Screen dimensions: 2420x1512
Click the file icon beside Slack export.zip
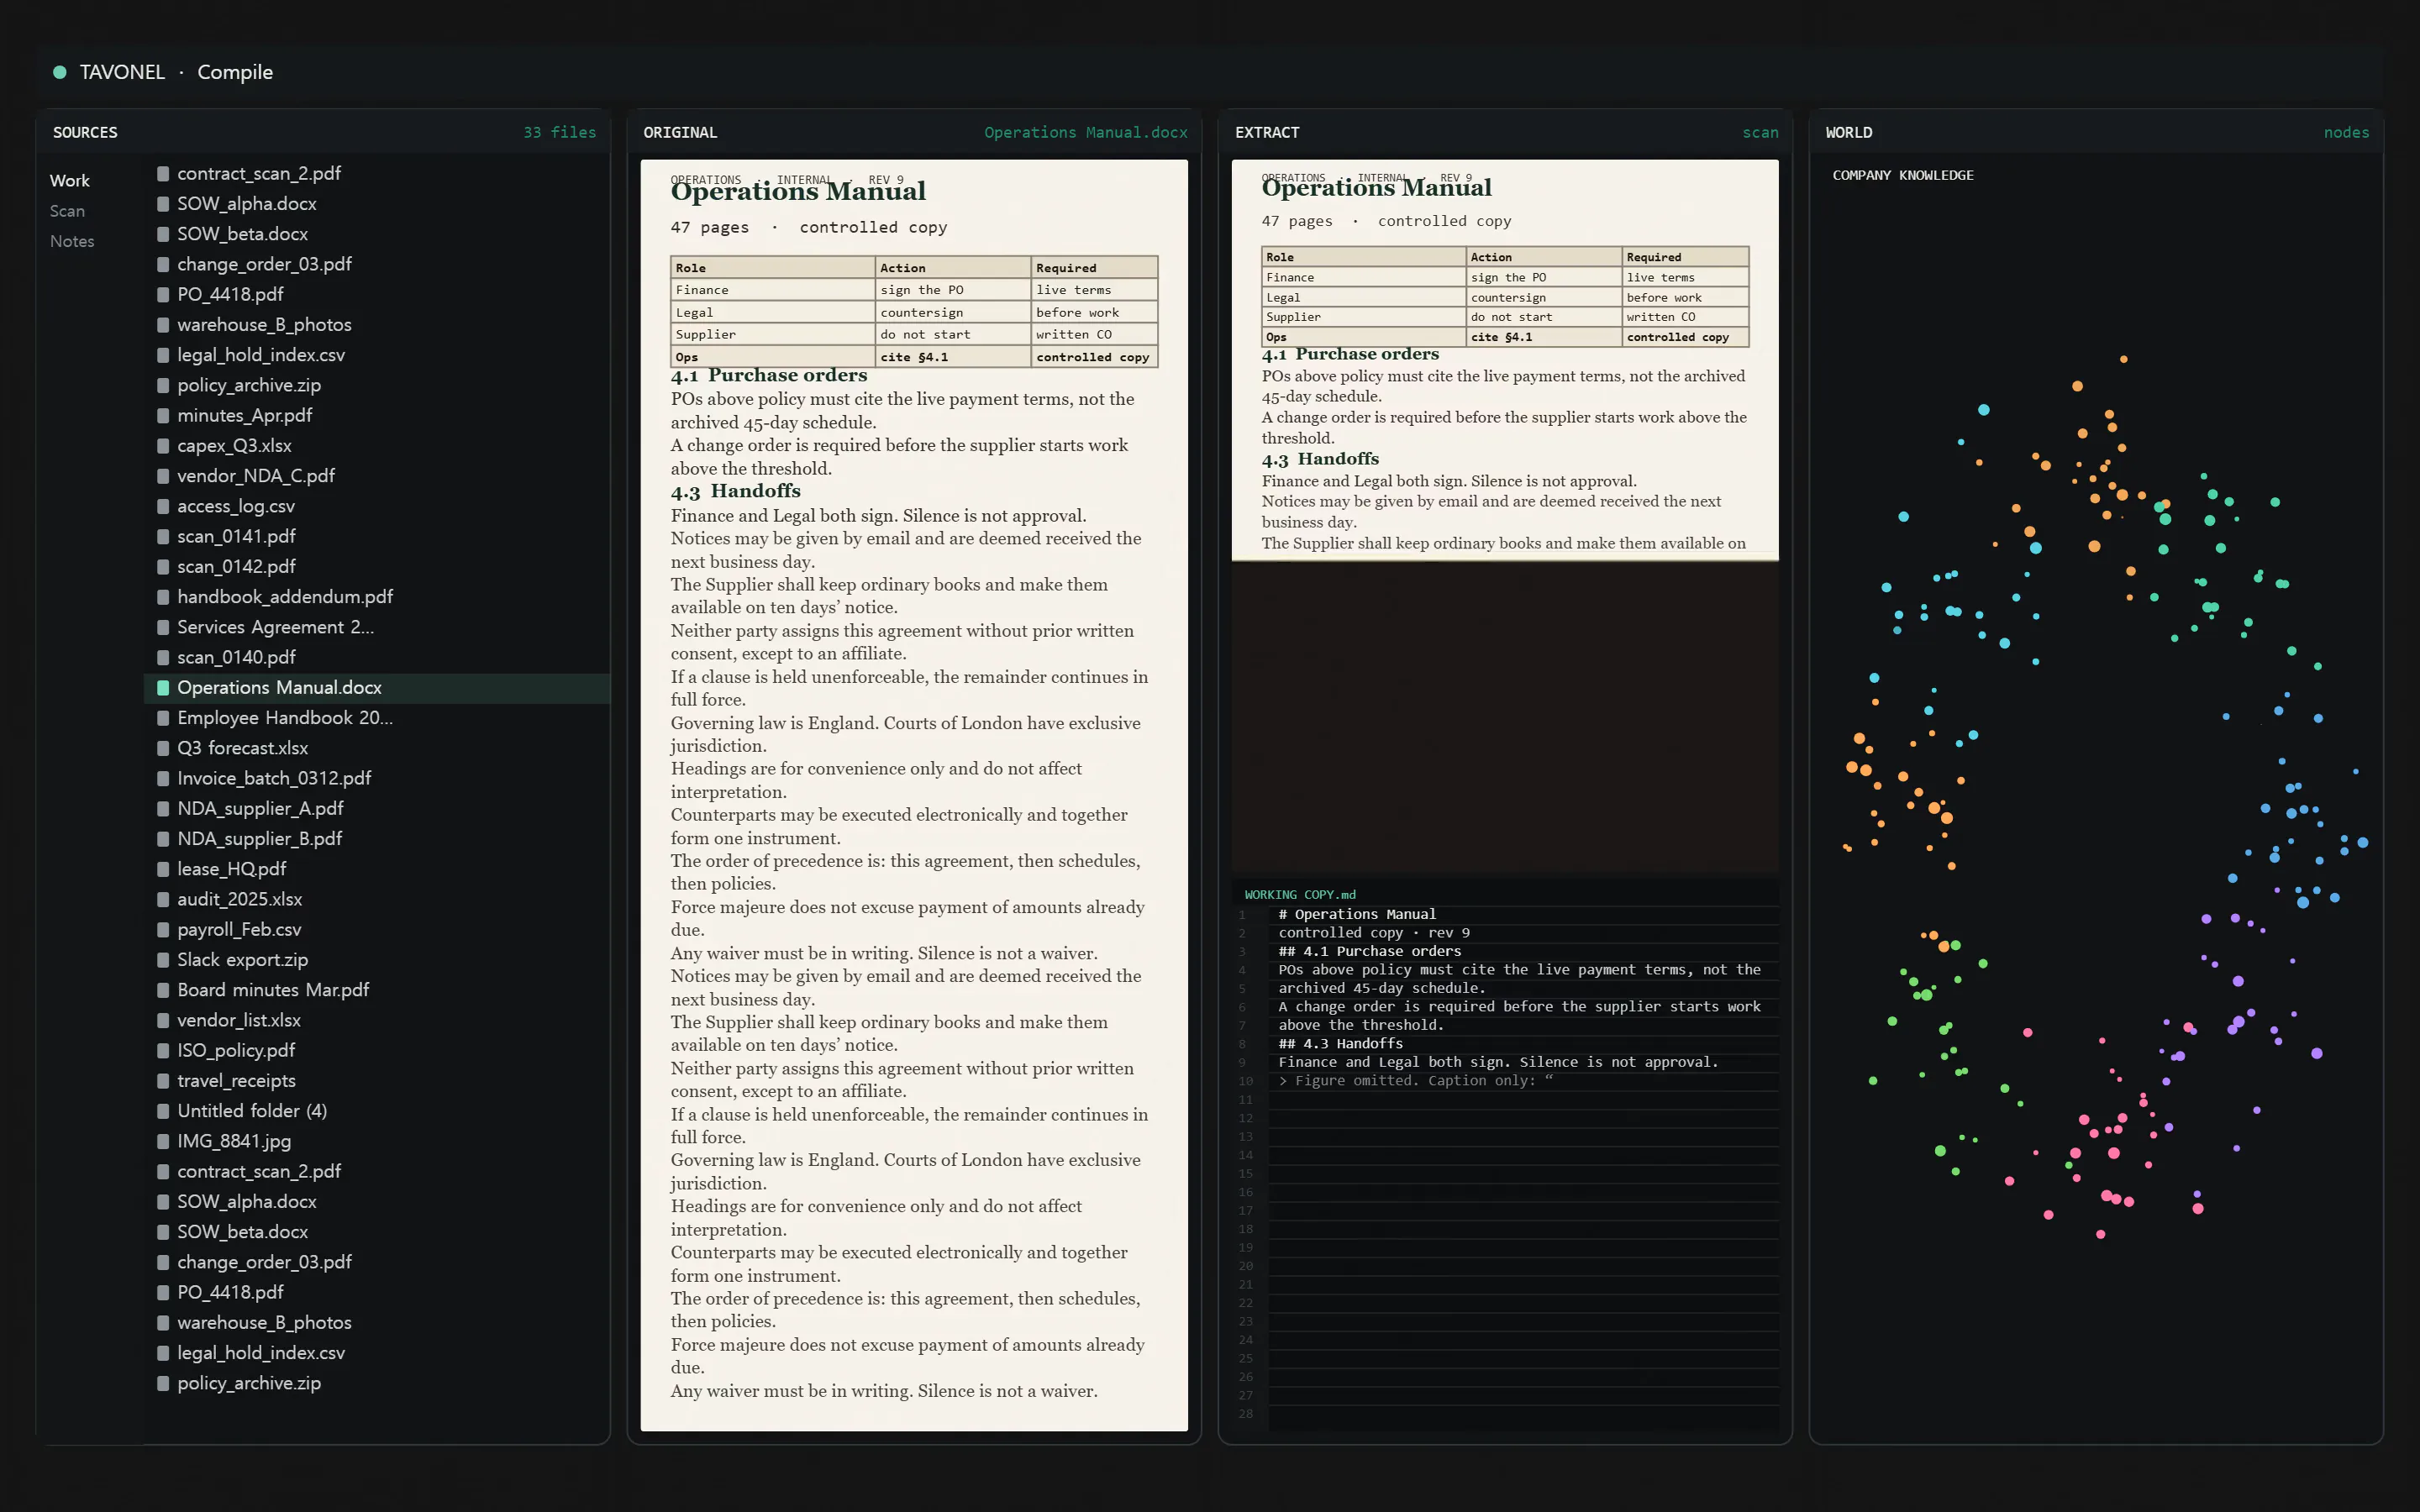[x=163, y=960]
